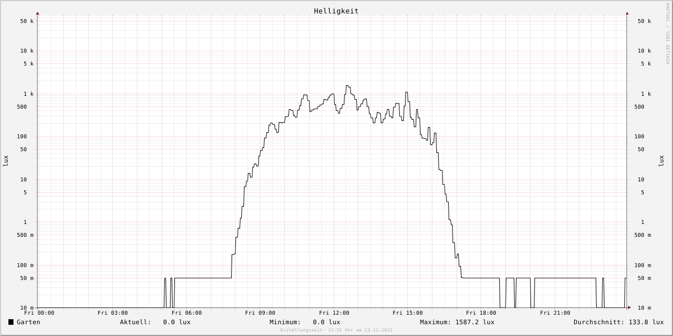Click the '50 k' label on left axis

coord(27,21)
